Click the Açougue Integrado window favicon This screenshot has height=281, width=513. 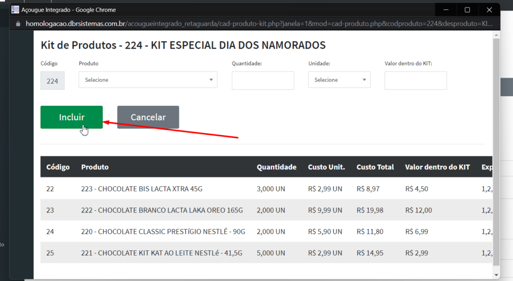click(15, 10)
